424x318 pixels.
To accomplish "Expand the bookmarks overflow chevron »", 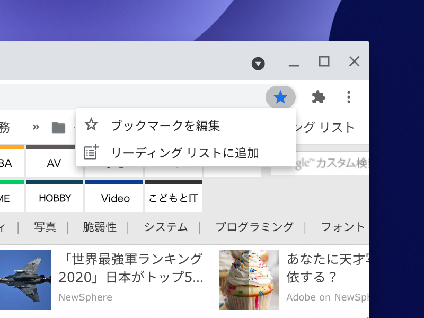I will click(x=36, y=126).
